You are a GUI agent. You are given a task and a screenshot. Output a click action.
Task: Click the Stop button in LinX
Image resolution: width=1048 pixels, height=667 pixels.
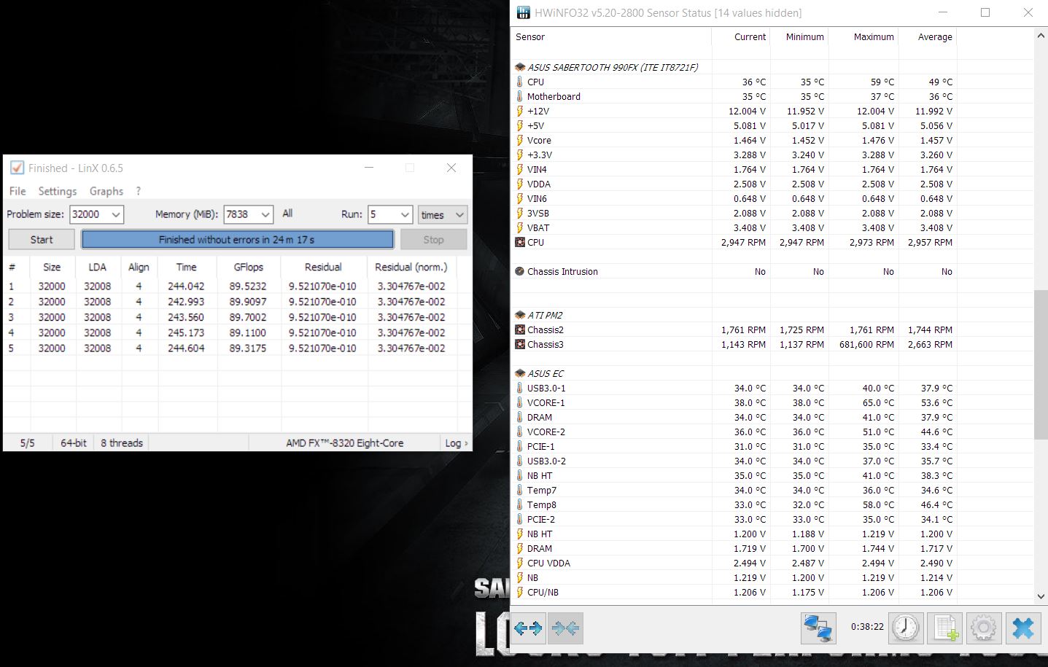[x=433, y=239]
